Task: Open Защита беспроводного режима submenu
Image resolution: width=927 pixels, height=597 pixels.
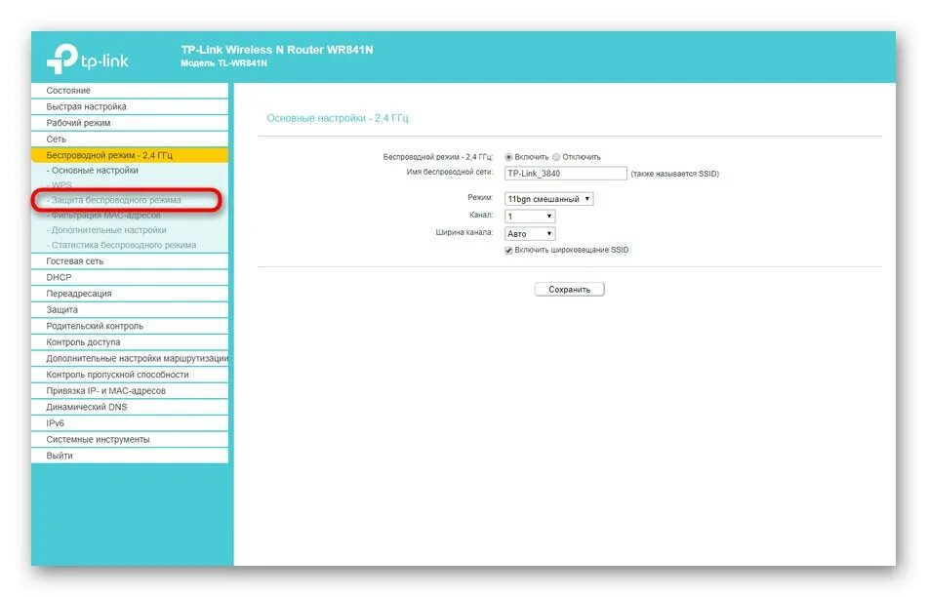Action: point(114,200)
